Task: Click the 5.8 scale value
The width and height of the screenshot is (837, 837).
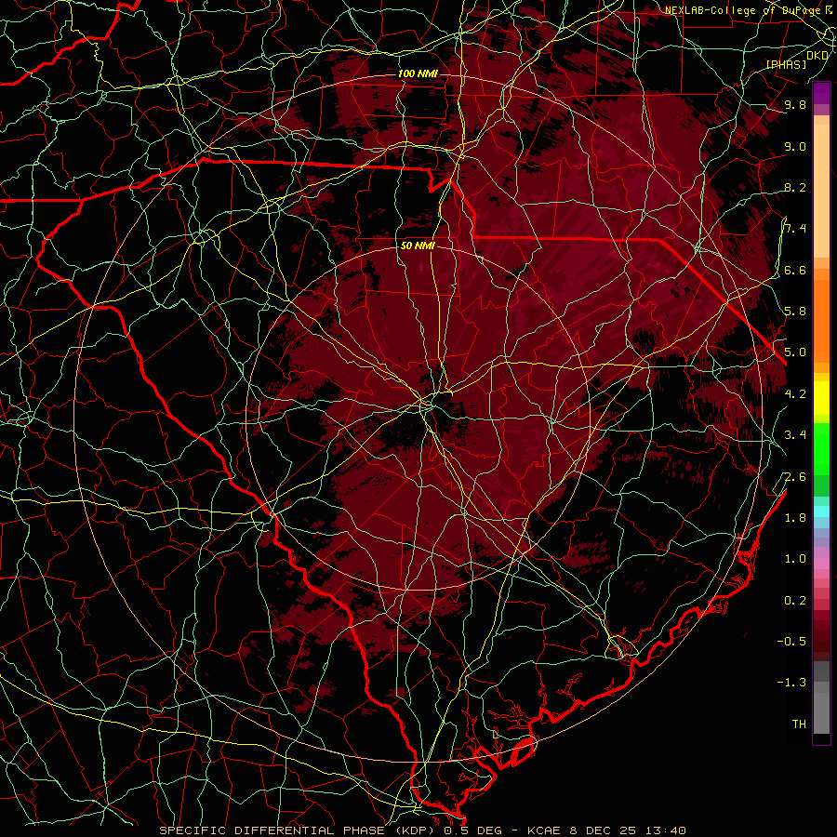Action: [x=795, y=312]
